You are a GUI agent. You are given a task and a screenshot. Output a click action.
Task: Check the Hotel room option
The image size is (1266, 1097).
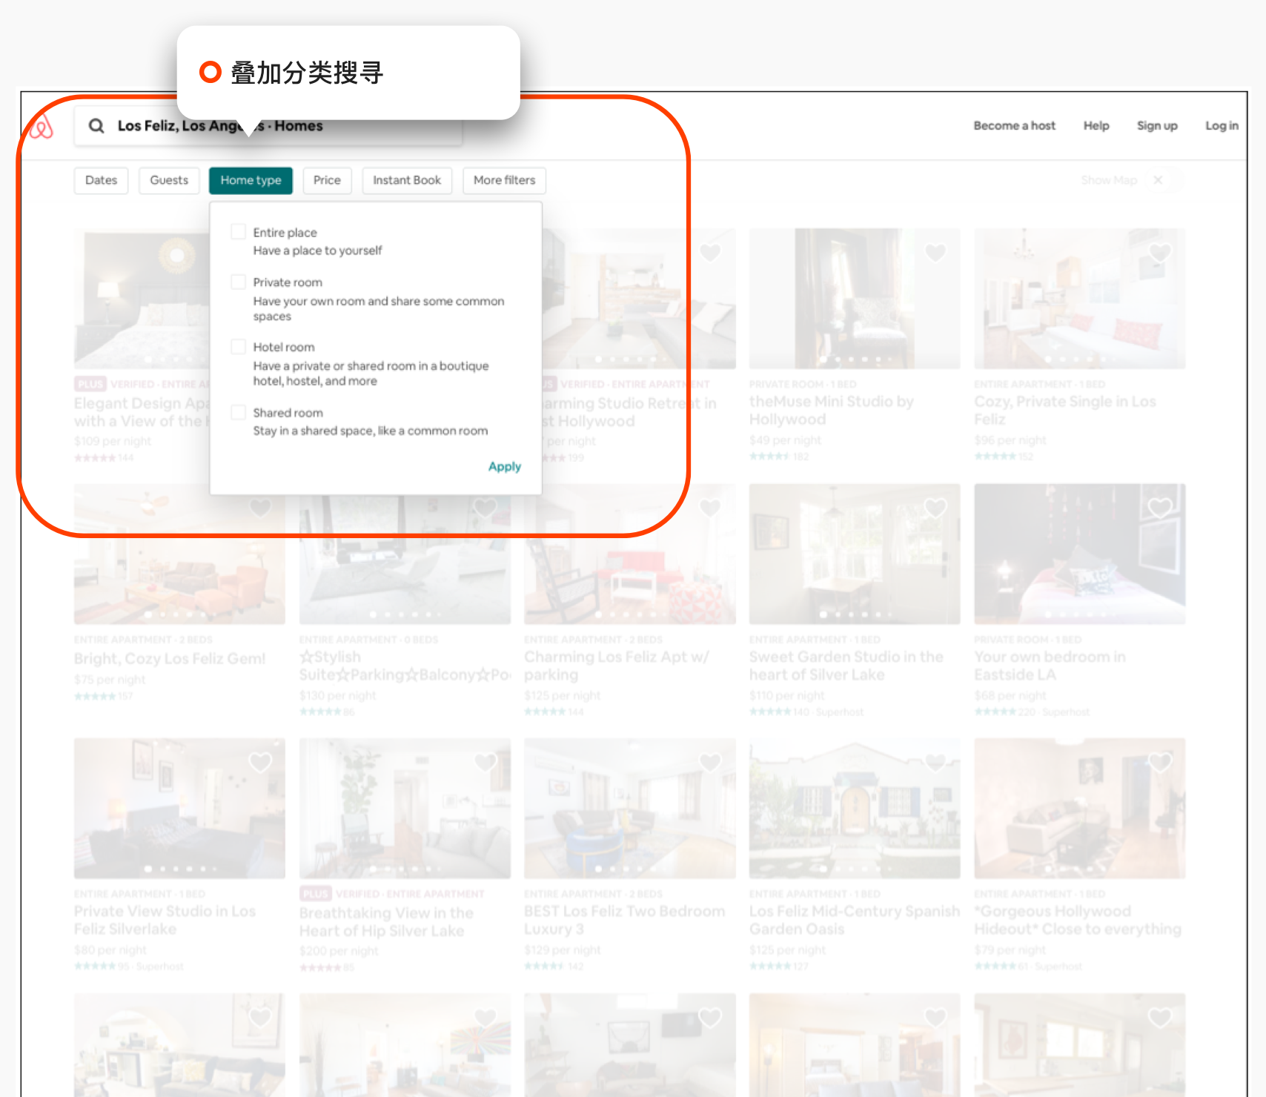(239, 346)
